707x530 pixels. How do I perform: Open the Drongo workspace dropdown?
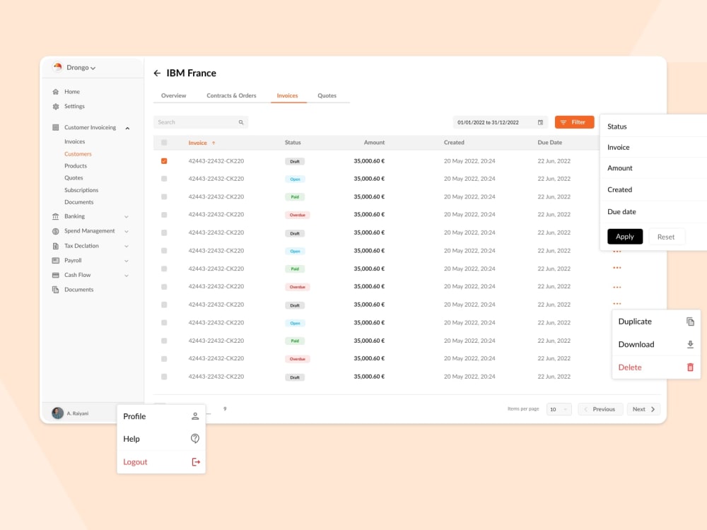tap(81, 68)
